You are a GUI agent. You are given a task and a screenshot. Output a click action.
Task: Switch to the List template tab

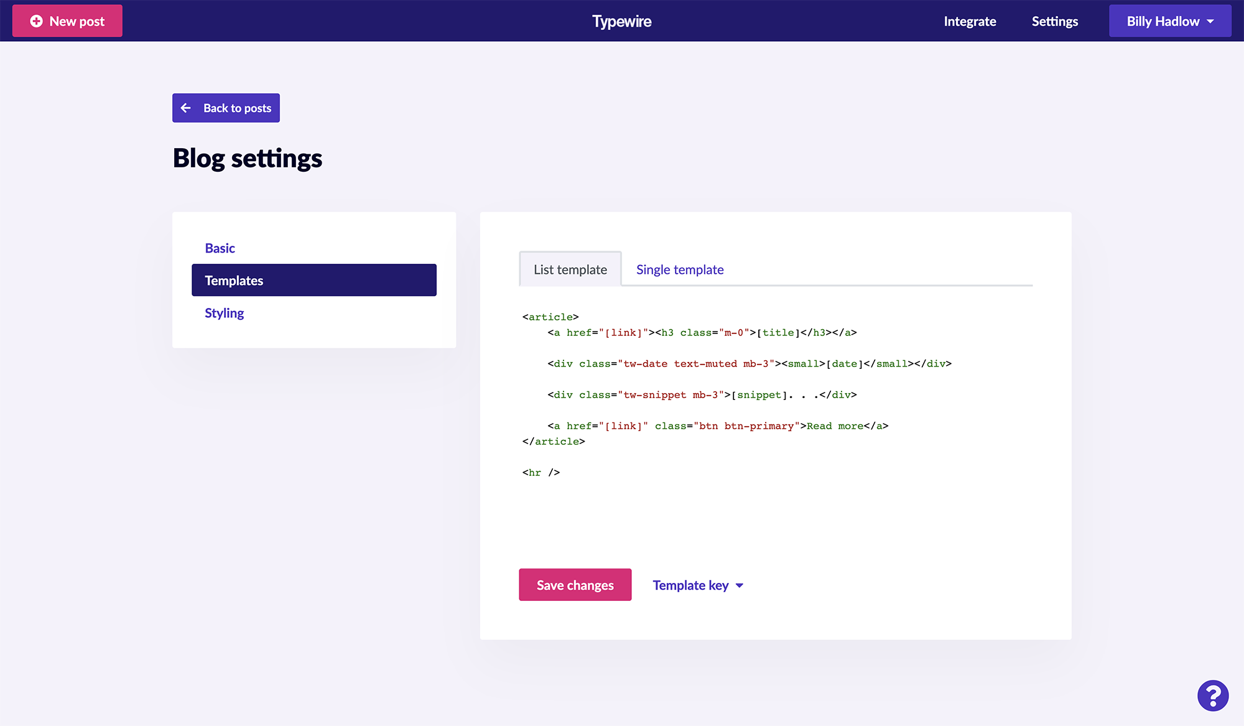pos(570,269)
